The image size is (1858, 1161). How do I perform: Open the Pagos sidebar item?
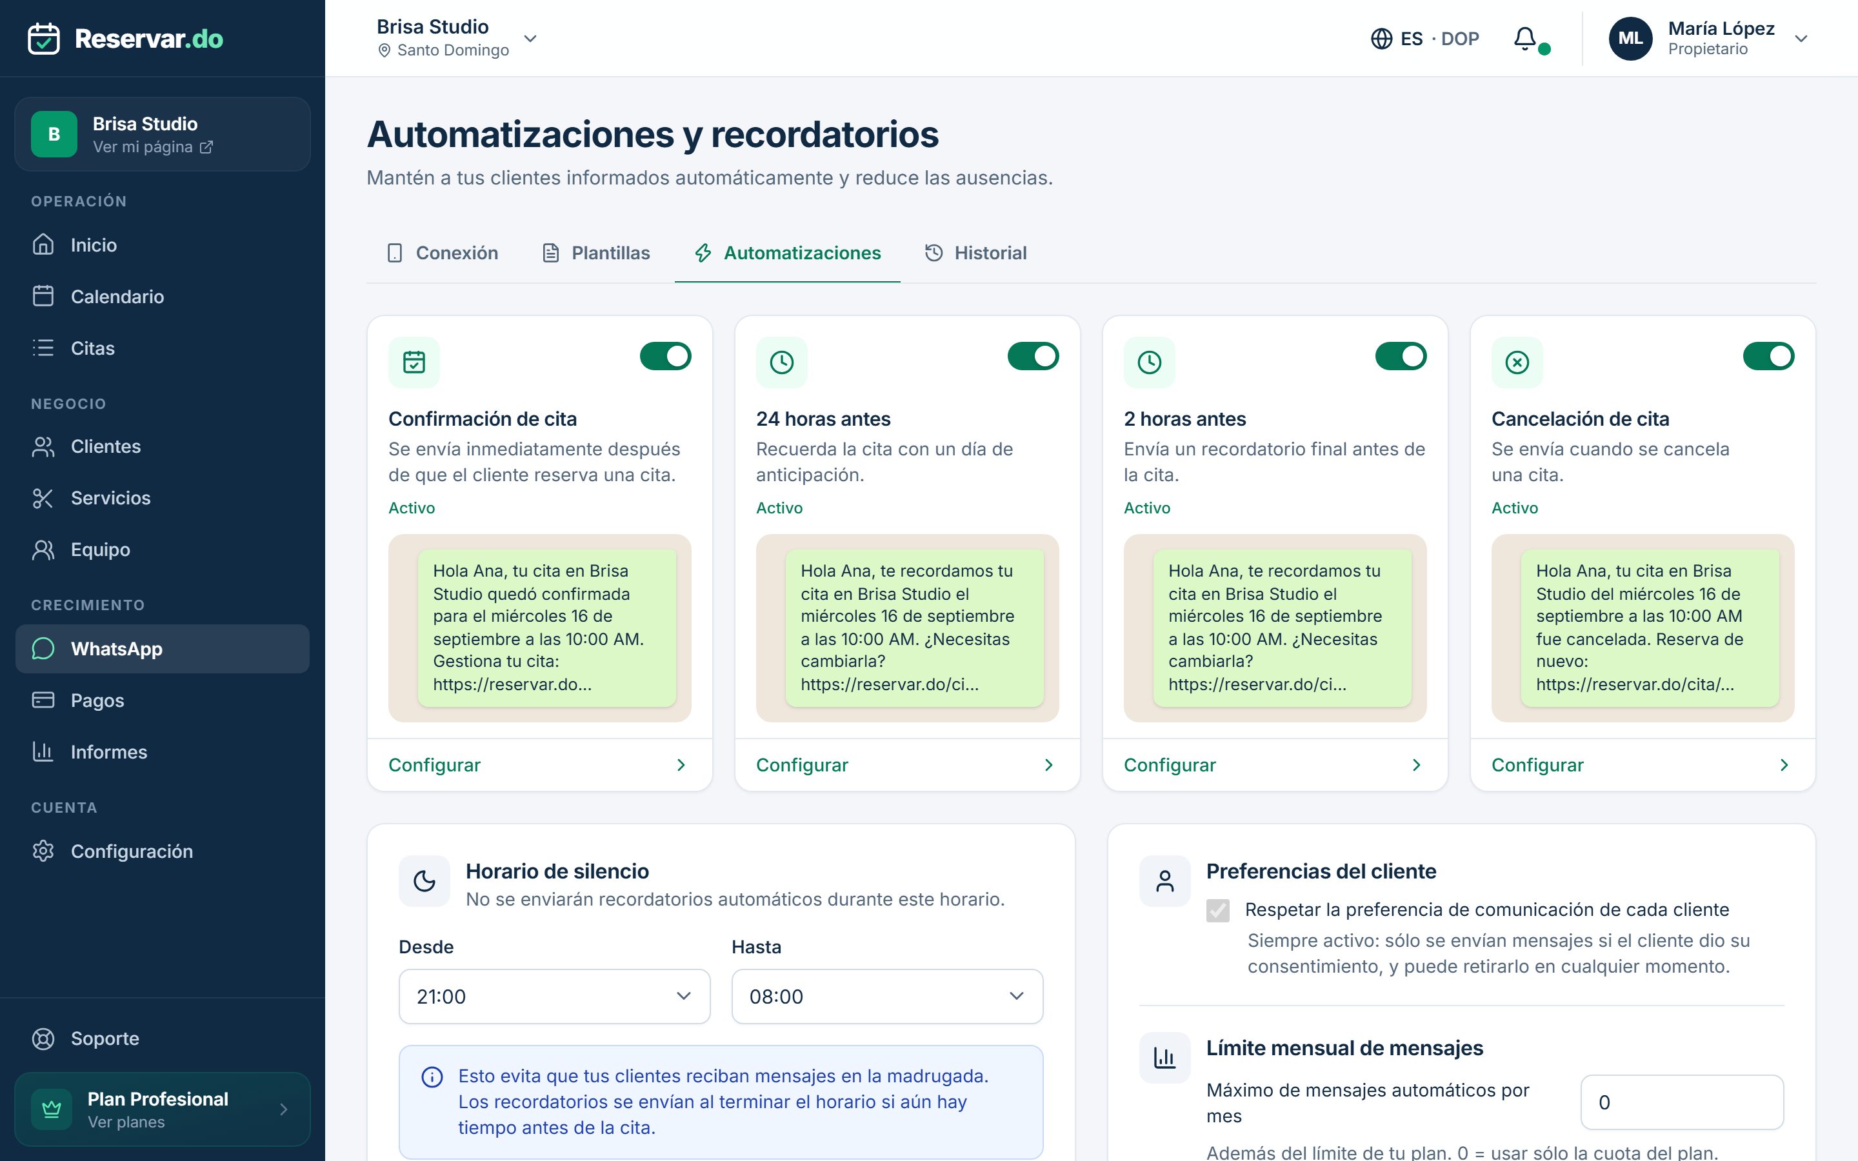tap(162, 700)
